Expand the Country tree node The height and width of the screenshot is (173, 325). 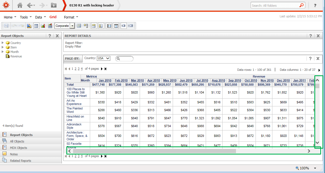(x=3, y=43)
